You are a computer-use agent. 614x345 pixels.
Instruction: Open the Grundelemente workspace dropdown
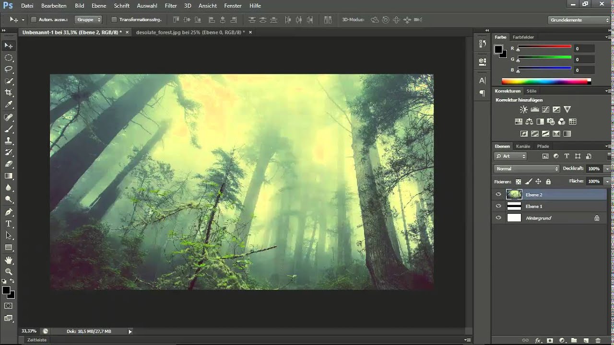coord(579,20)
